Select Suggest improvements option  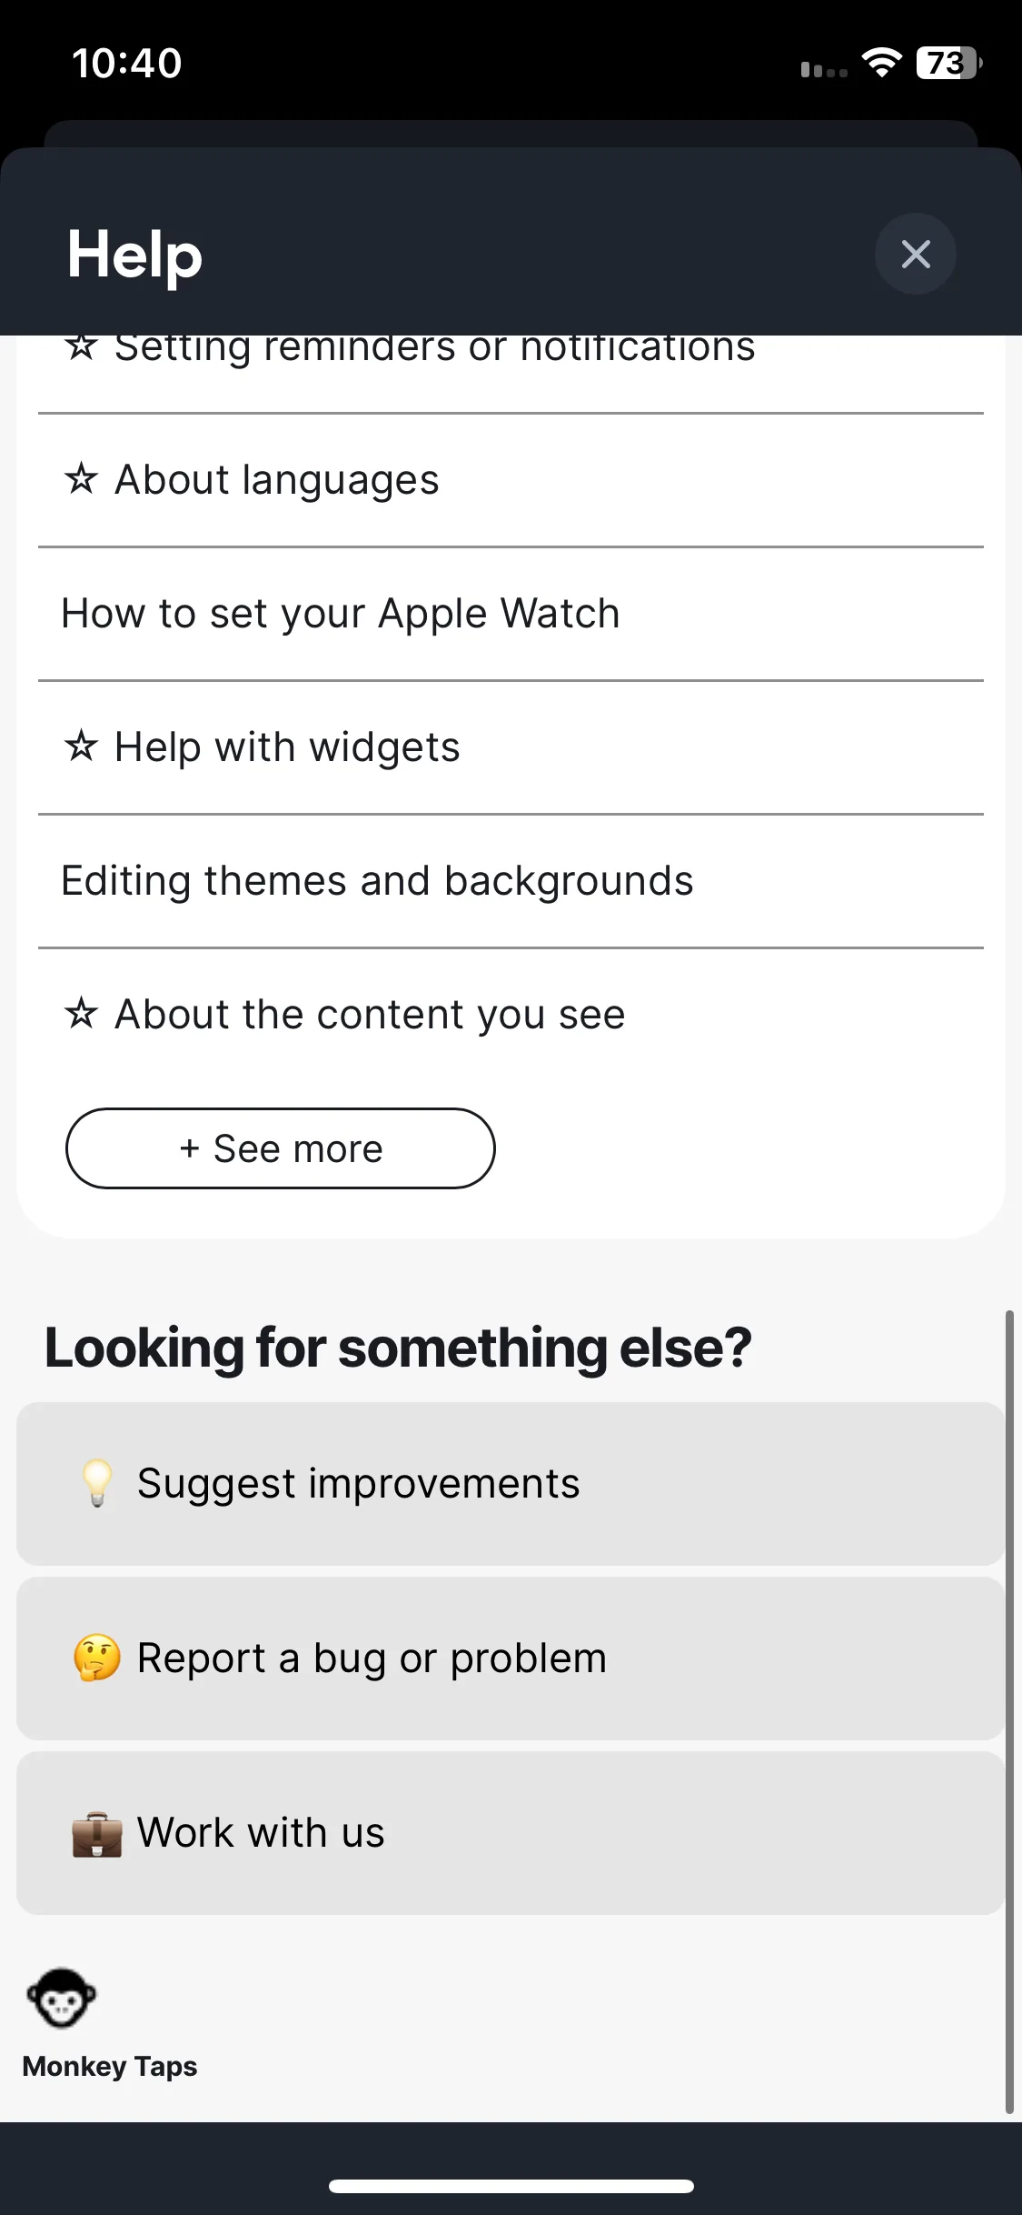point(511,1484)
